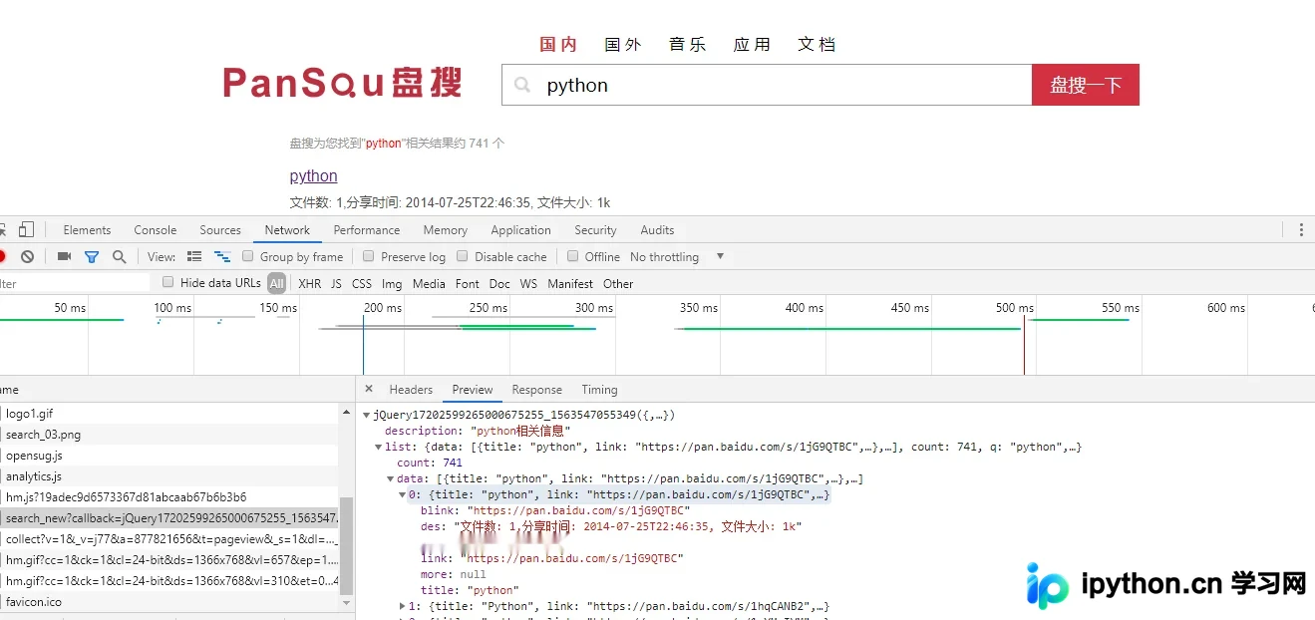Toggle Group by frame checkbox

pyautogui.click(x=248, y=256)
